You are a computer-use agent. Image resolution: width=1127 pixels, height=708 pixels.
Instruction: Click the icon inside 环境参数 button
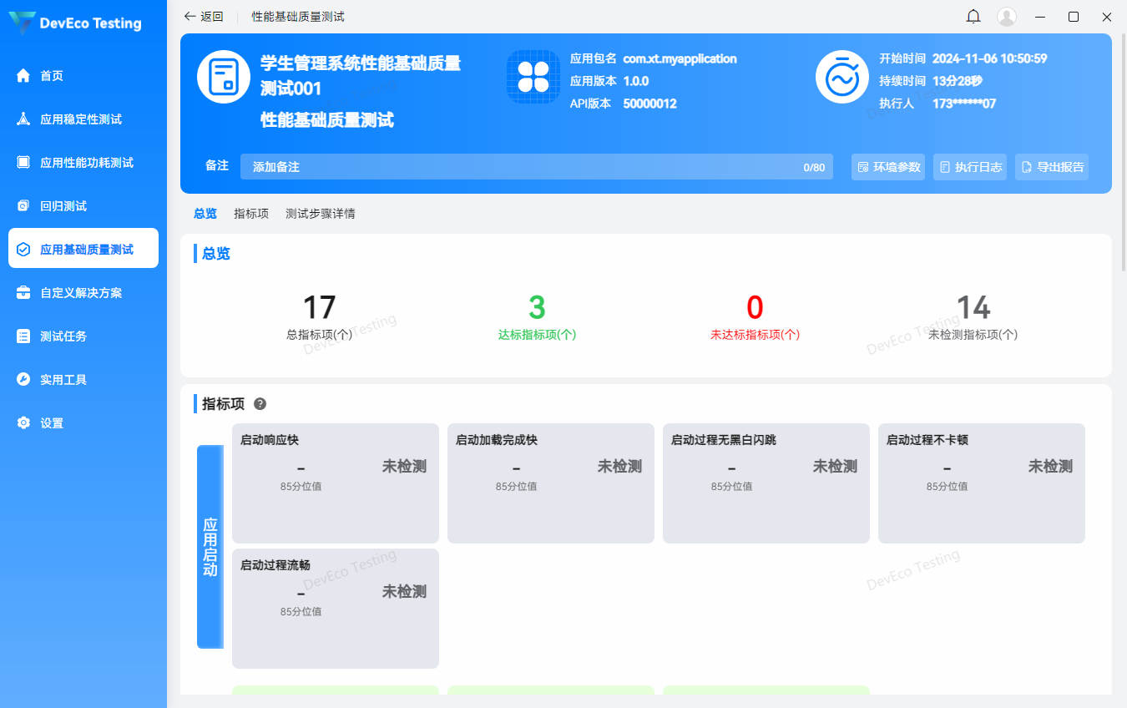coord(863,167)
